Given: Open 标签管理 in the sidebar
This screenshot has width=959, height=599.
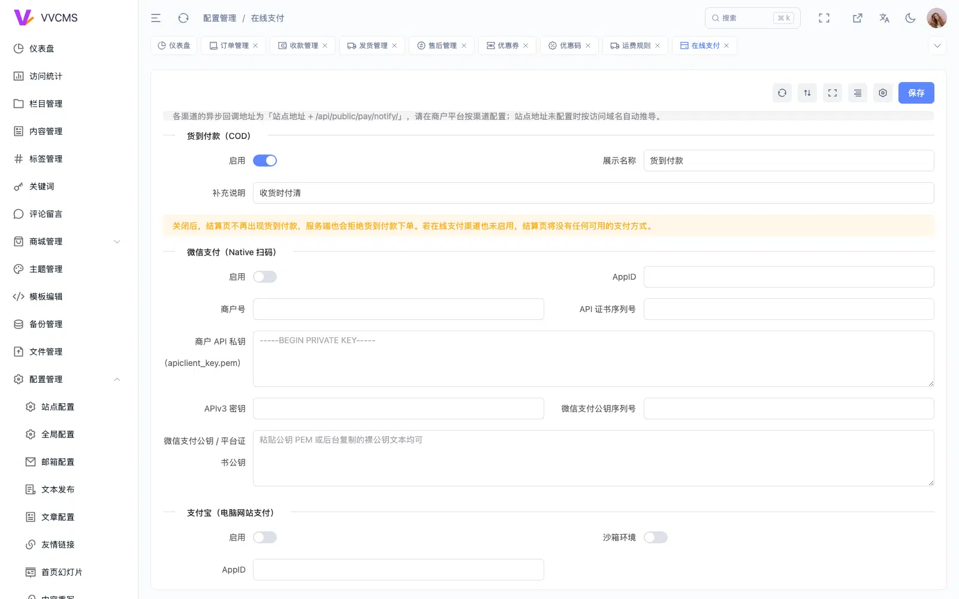Looking at the screenshot, I should click(69, 159).
